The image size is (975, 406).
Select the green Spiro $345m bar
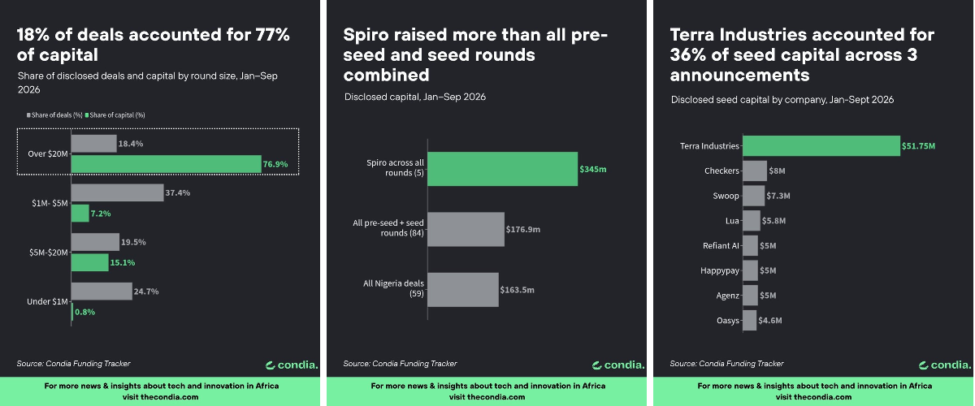pyautogui.click(x=503, y=169)
